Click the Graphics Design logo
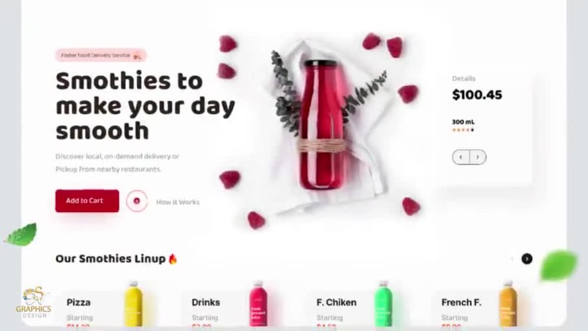Viewport: 588px width, 331px height. tap(34, 303)
